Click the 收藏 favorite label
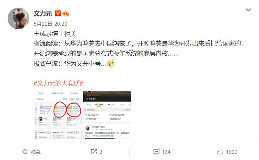The image size is (259, 160). (x=36, y=152)
